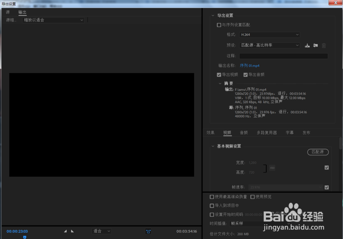Screen dimensions: 343x239
Task: Toggle the width/height match source checkbox
Action: pos(327,168)
